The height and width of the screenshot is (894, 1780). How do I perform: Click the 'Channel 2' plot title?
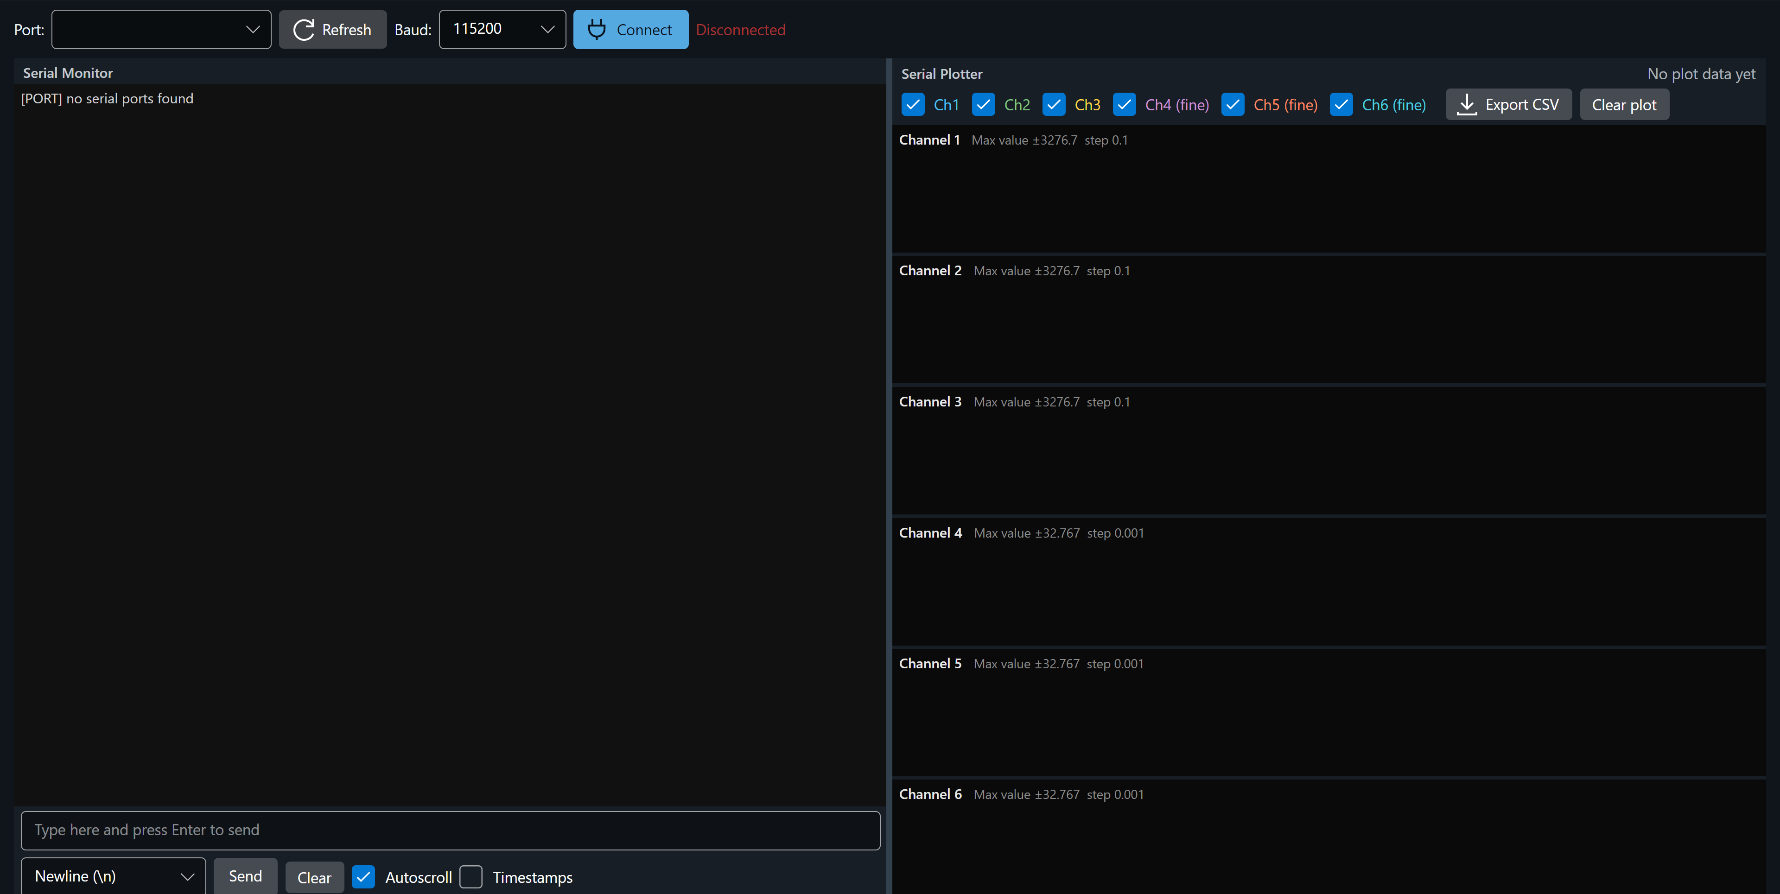(x=930, y=270)
